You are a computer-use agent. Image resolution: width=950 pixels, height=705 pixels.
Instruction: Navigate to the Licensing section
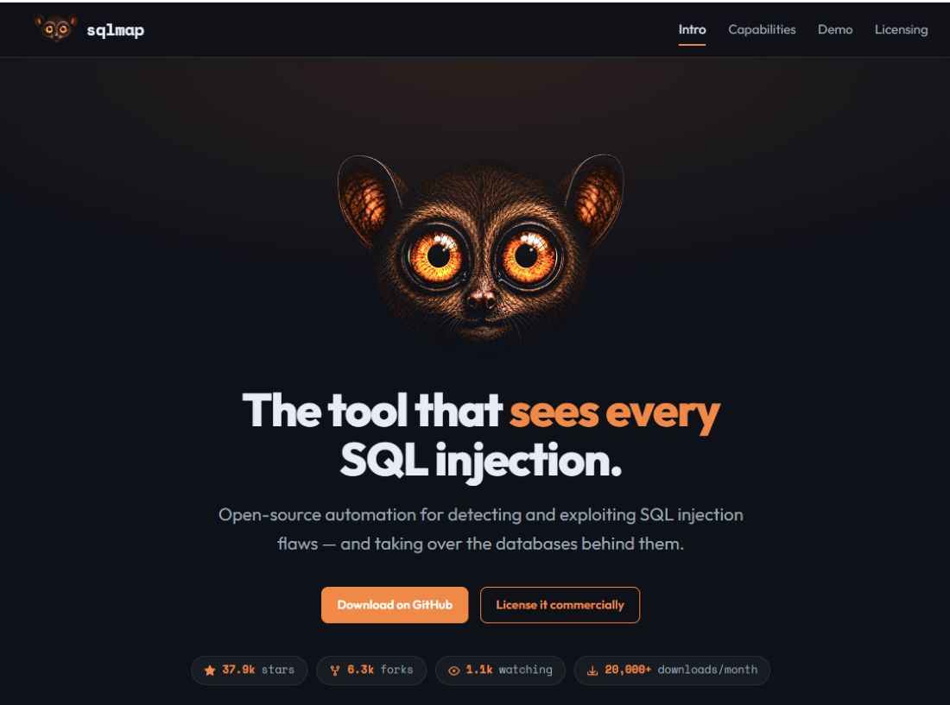pos(901,29)
